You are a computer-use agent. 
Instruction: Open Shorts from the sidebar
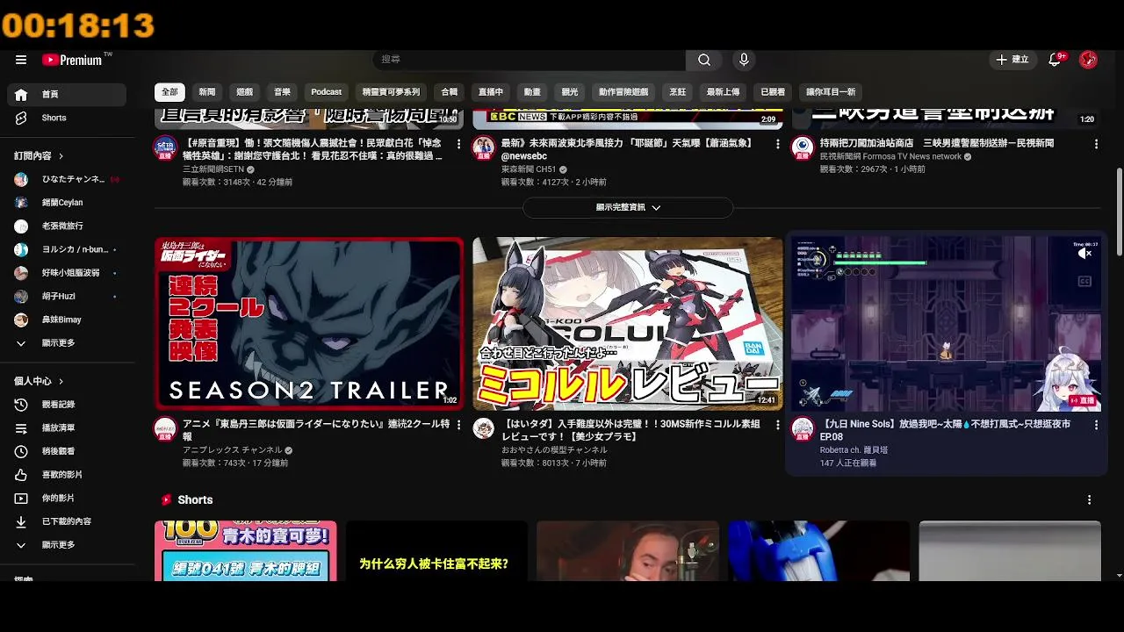[67, 118]
